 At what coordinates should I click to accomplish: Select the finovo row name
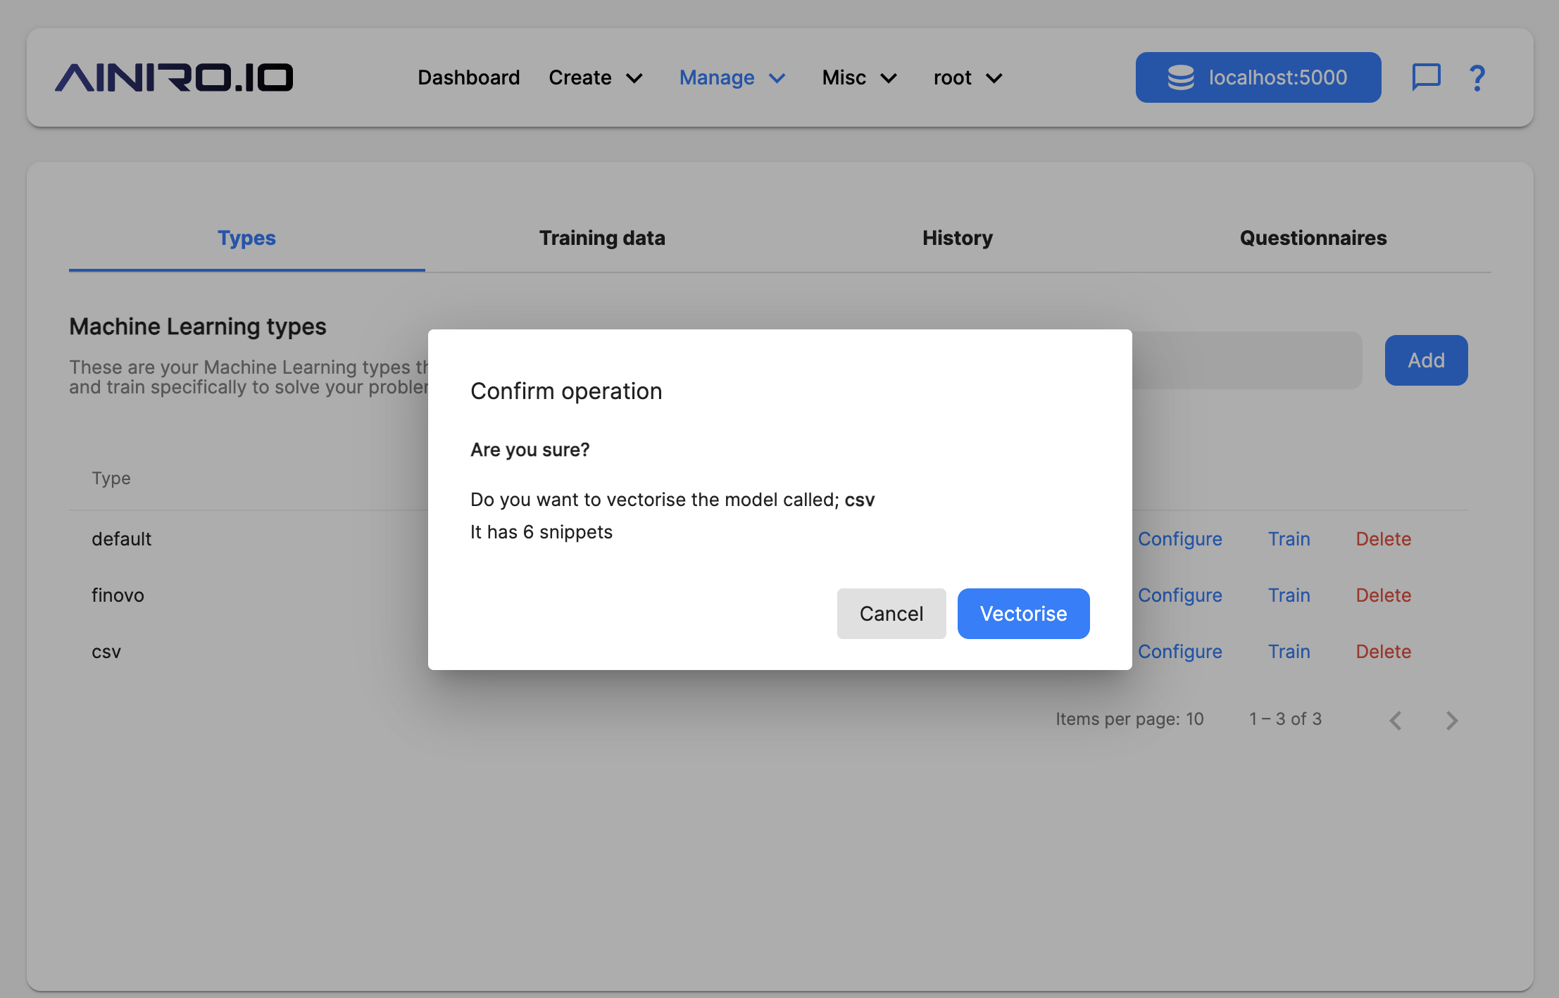pyautogui.click(x=118, y=595)
